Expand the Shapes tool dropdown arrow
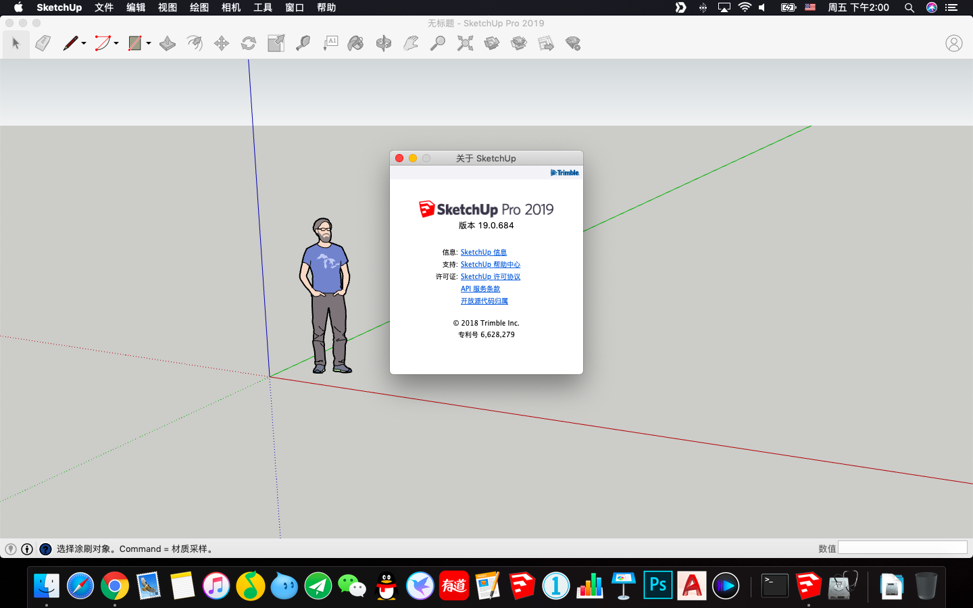Screen dimensions: 973x608 [x=149, y=43]
